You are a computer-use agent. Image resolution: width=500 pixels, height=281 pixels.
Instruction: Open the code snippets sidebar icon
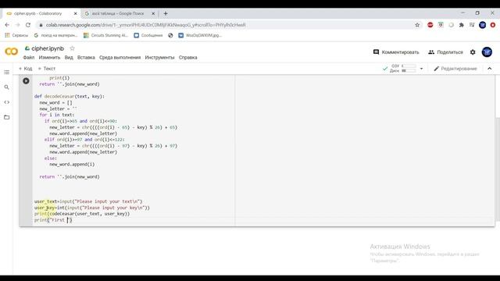[7, 102]
